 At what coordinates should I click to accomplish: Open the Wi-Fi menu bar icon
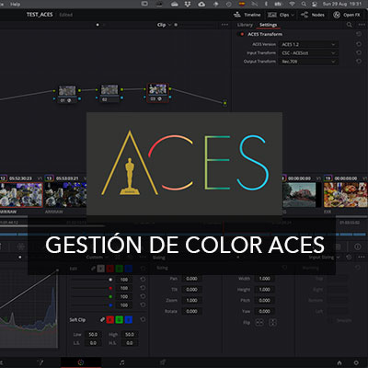click(x=292, y=4)
